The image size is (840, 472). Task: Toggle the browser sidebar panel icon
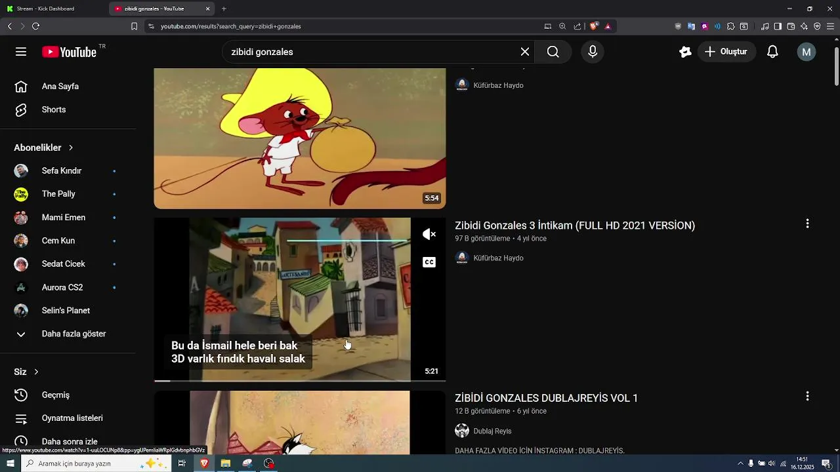click(778, 26)
